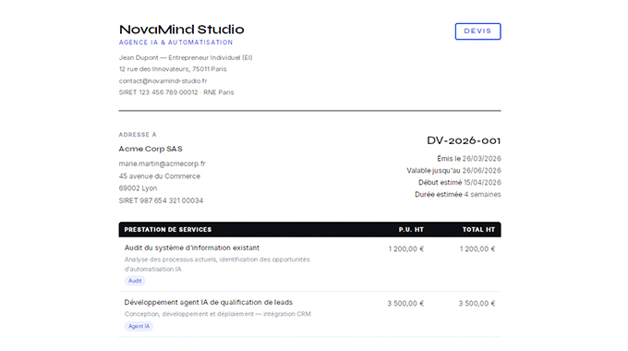Screen dimensions: 628x351
Task: Click the Analyse des processus actuels description
Action: [x=217, y=264]
